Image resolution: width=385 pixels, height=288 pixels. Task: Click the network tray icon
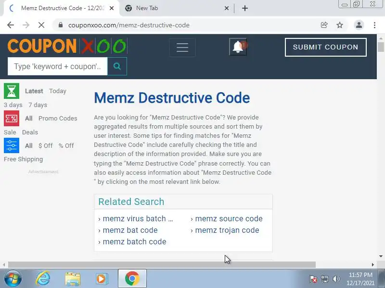pos(324,279)
